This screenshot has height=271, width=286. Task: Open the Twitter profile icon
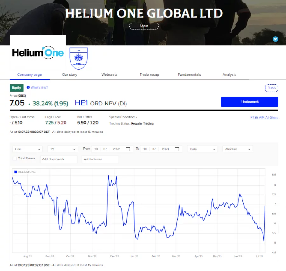(x=276, y=39)
